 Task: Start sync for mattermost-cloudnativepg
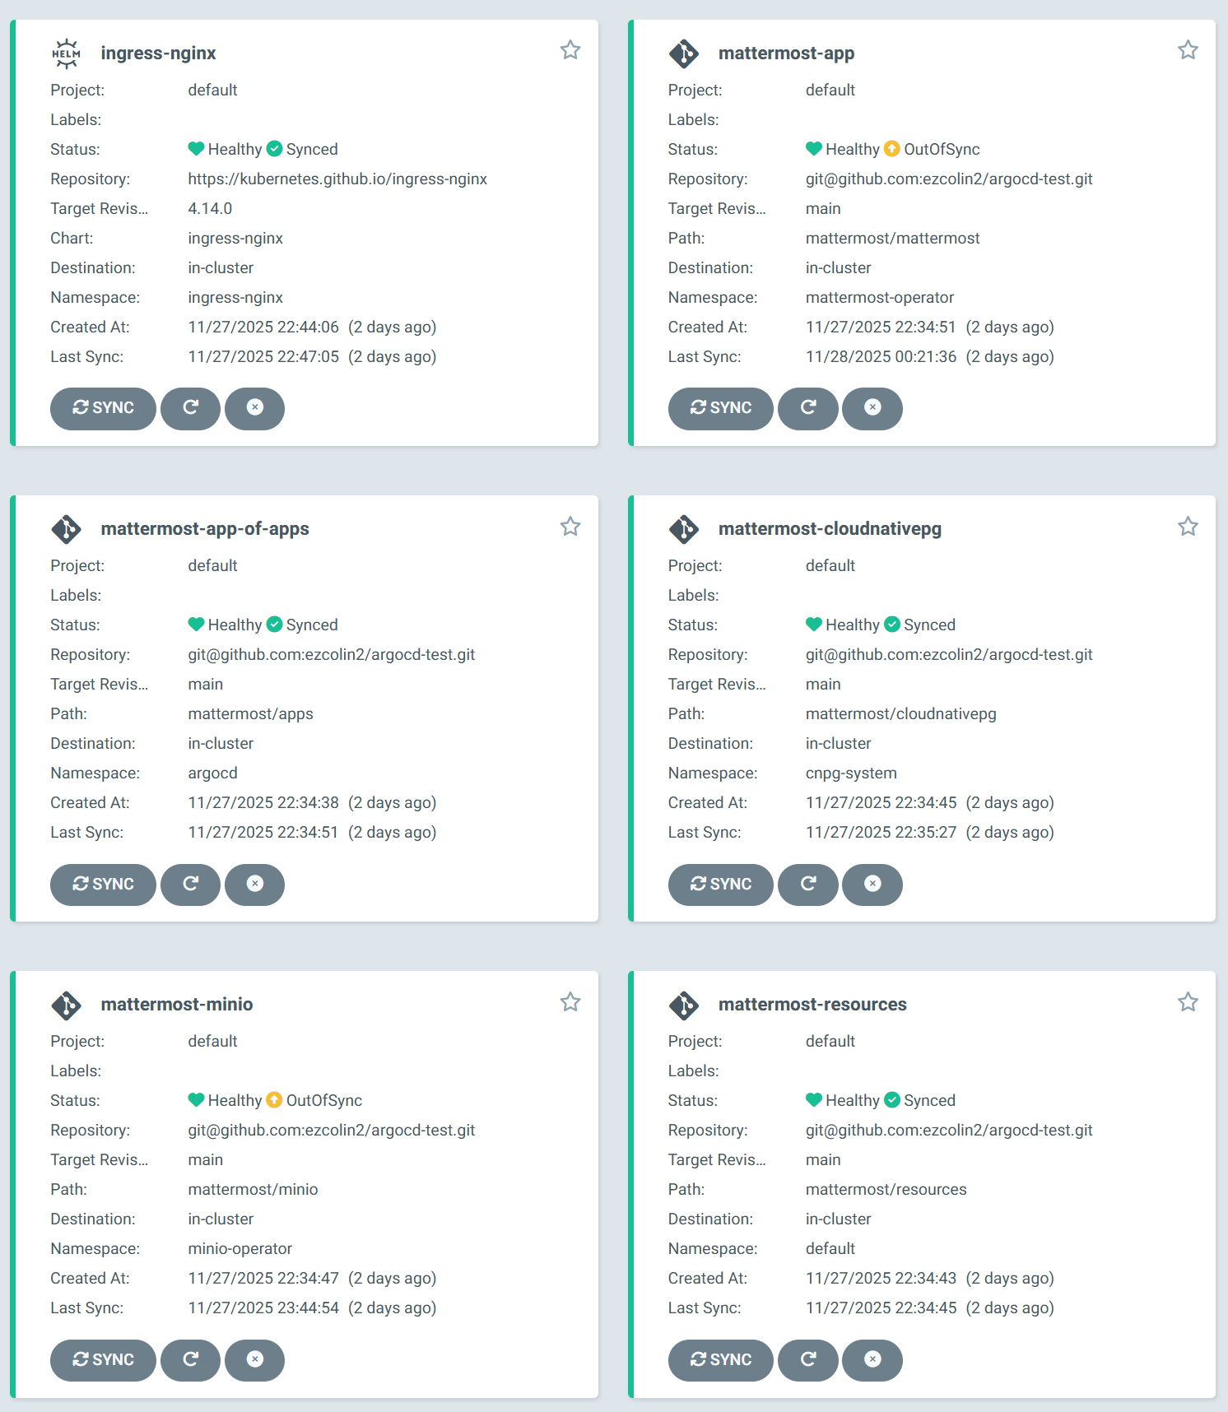[720, 885]
